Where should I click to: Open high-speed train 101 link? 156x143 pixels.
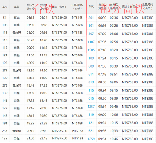pos(91,26)
